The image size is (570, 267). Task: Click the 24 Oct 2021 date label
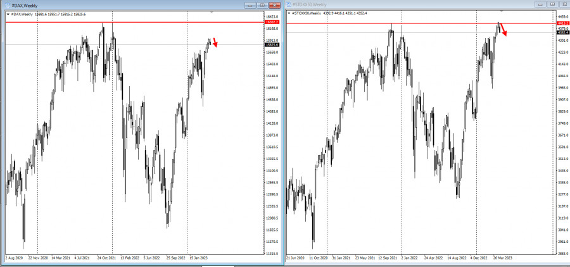pos(107,258)
